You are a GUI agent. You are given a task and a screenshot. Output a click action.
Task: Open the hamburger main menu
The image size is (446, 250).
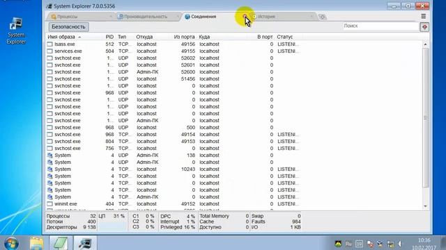tap(423, 17)
